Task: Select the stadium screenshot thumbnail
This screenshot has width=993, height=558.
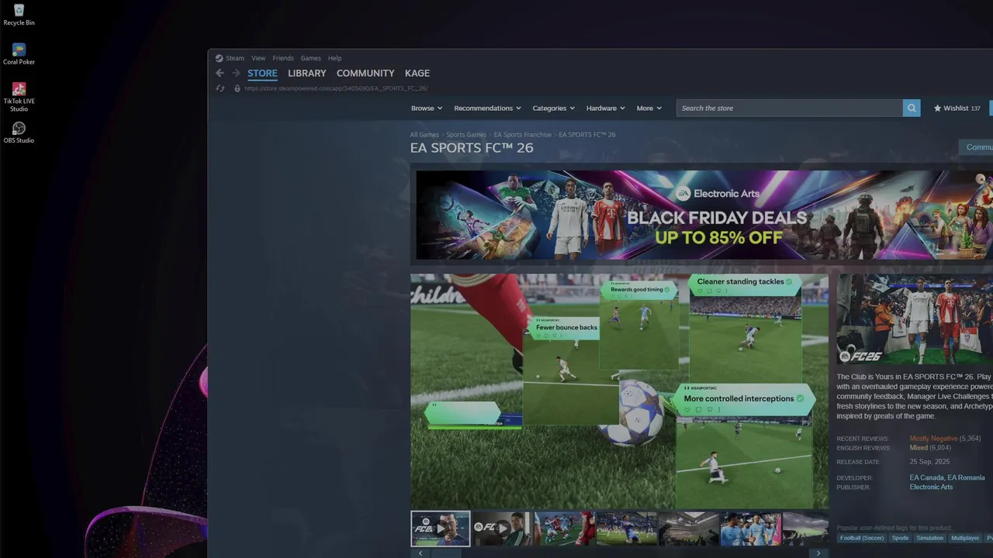Action: (689, 529)
